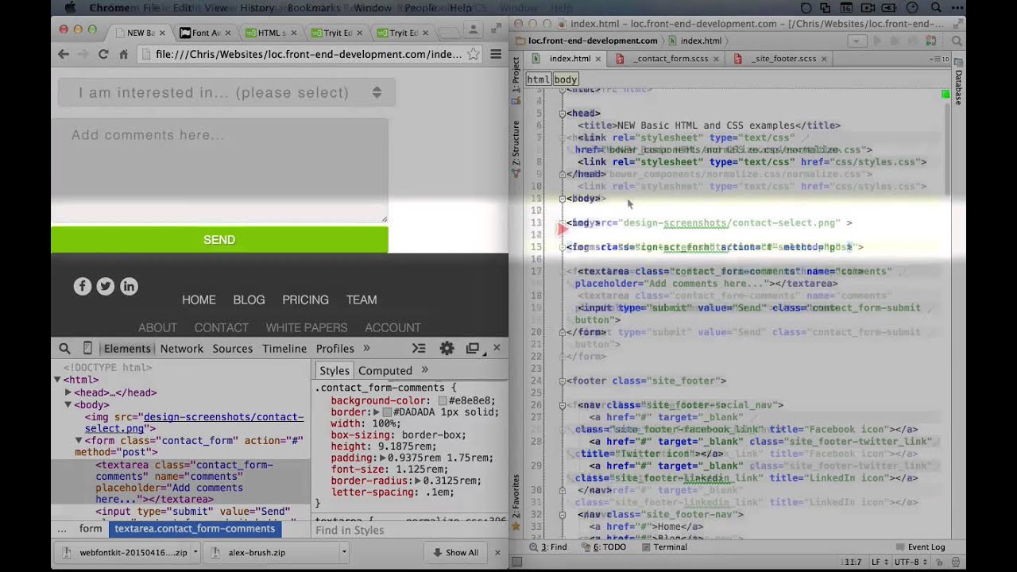Switch to Timeline DevTools tab
This screenshot has height=572, width=1017.
pos(284,349)
